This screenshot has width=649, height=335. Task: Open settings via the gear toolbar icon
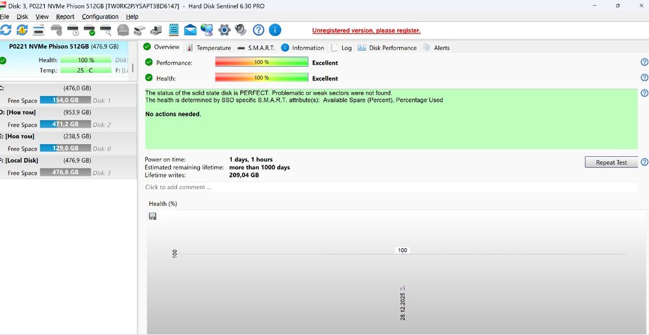click(x=224, y=30)
